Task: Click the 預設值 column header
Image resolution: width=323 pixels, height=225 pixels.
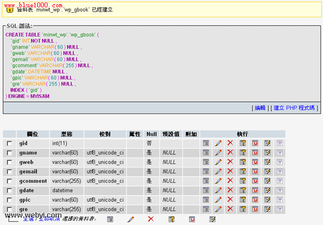Action: 171,134
